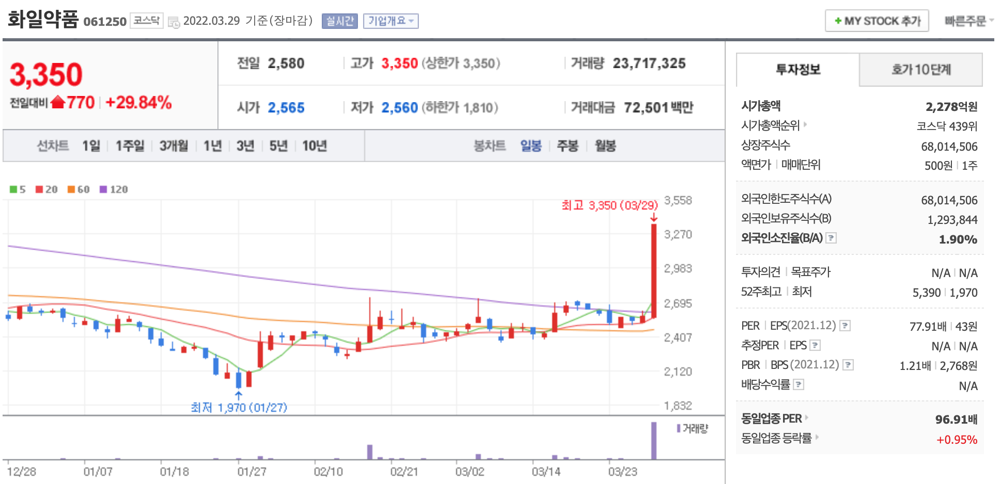The width and height of the screenshot is (1001, 484).
Task: Open the 빠른주문 dropdown
Action: tap(969, 21)
